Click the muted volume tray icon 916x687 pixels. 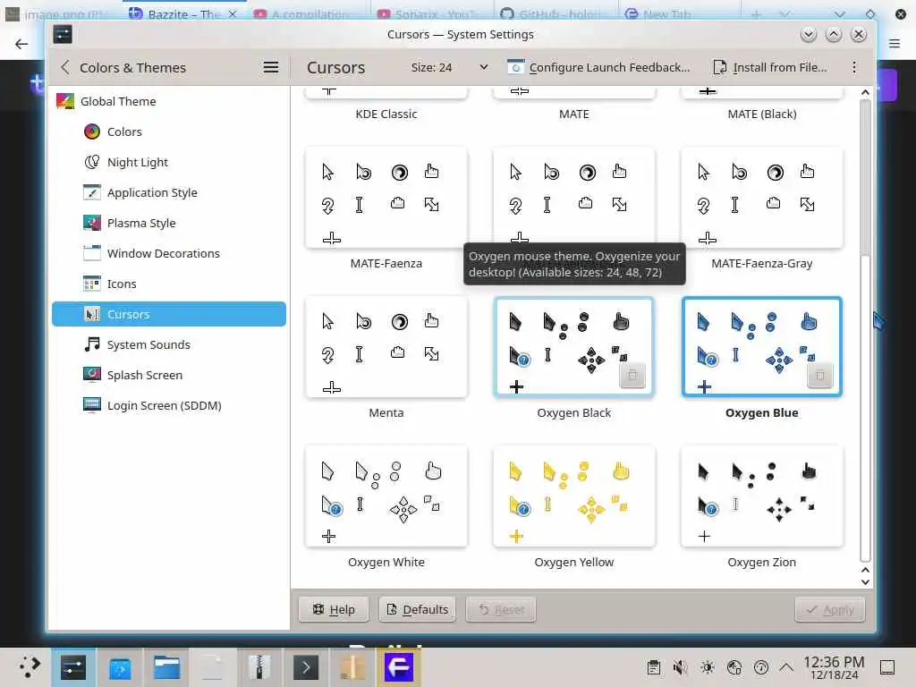click(x=680, y=666)
